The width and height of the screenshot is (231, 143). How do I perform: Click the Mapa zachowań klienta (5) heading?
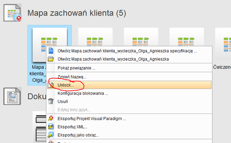77,13
